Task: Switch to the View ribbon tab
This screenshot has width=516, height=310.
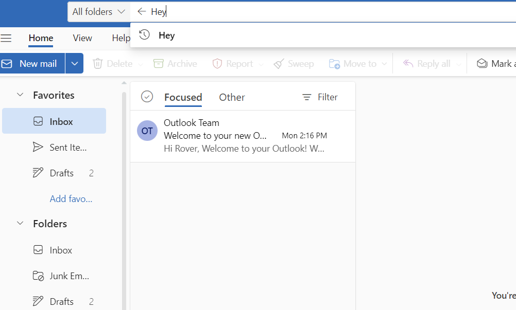Action: 82,38
